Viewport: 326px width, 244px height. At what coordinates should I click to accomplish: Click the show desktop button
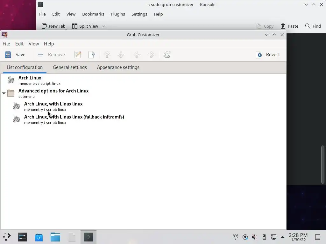click(x=318, y=237)
